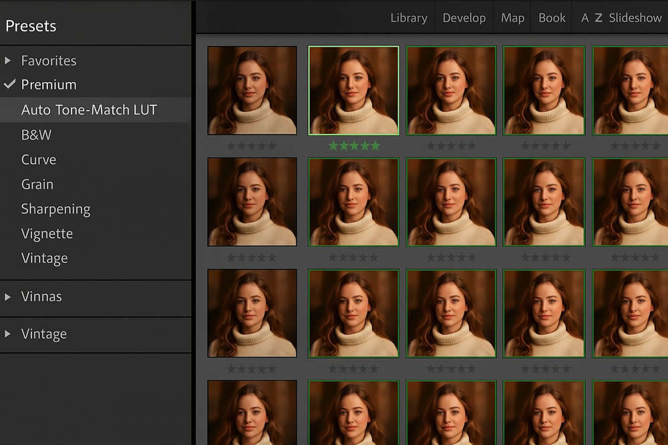Switch to the Book module
Viewport: 668px width, 445px height.
point(552,18)
